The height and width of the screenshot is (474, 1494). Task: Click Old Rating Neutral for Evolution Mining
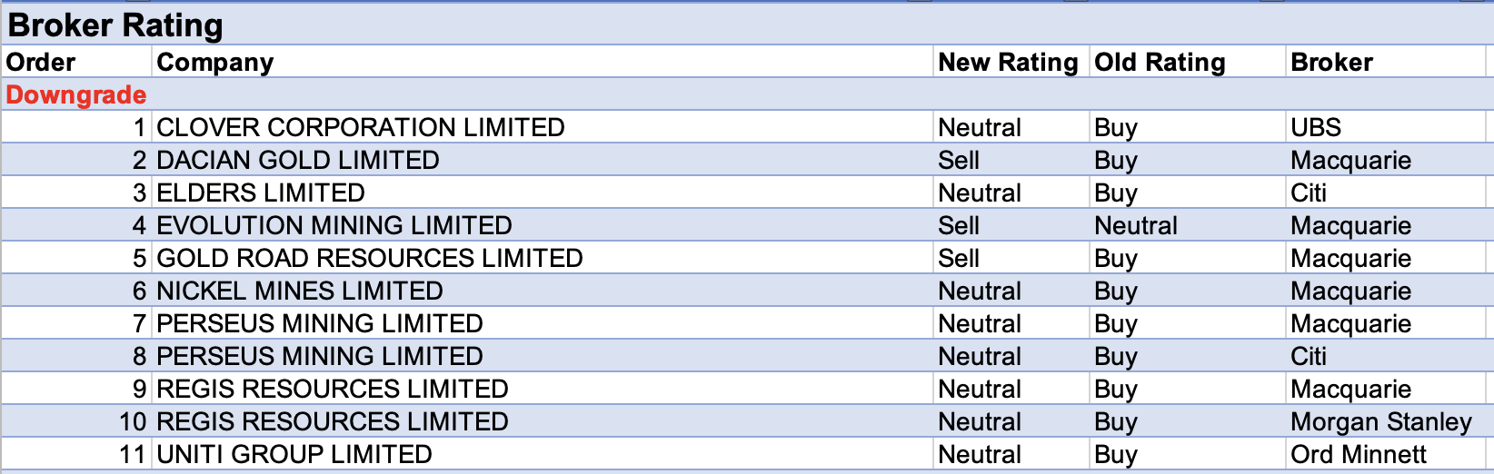[1136, 225]
